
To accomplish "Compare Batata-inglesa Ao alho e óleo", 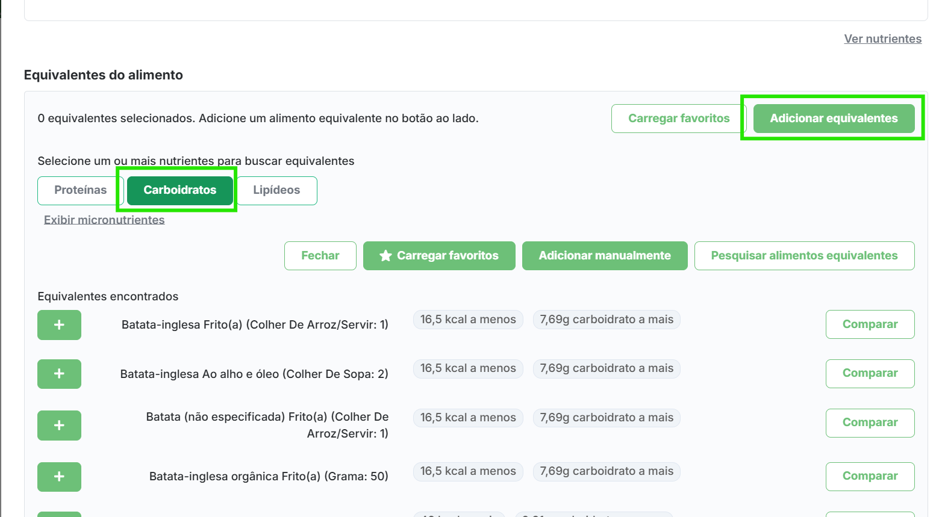I will click(870, 373).
